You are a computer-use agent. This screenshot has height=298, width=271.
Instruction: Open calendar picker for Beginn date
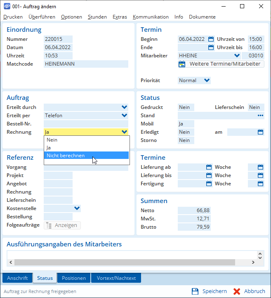211,39
